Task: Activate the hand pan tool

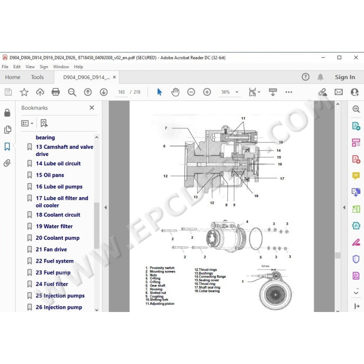Action: click(x=175, y=92)
